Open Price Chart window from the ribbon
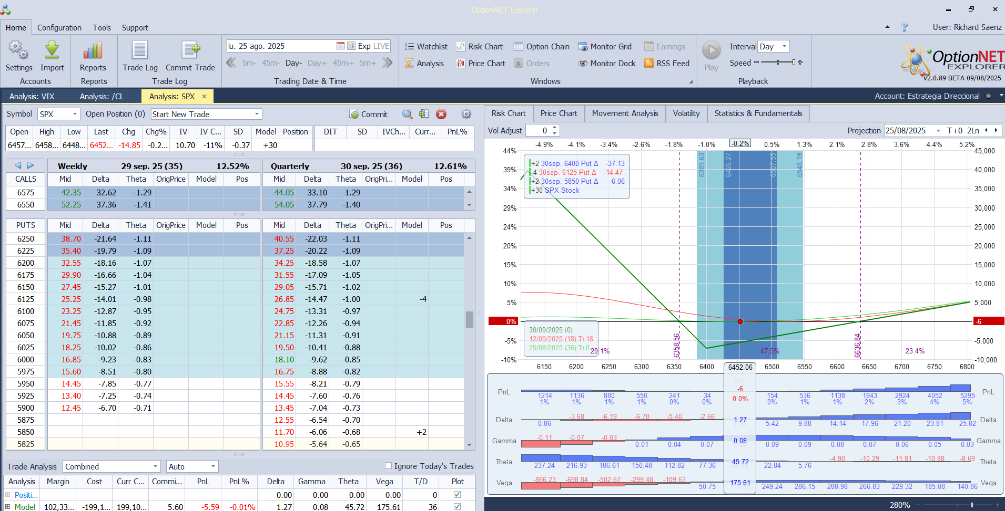This screenshot has height=511, width=1005. tap(481, 64)
